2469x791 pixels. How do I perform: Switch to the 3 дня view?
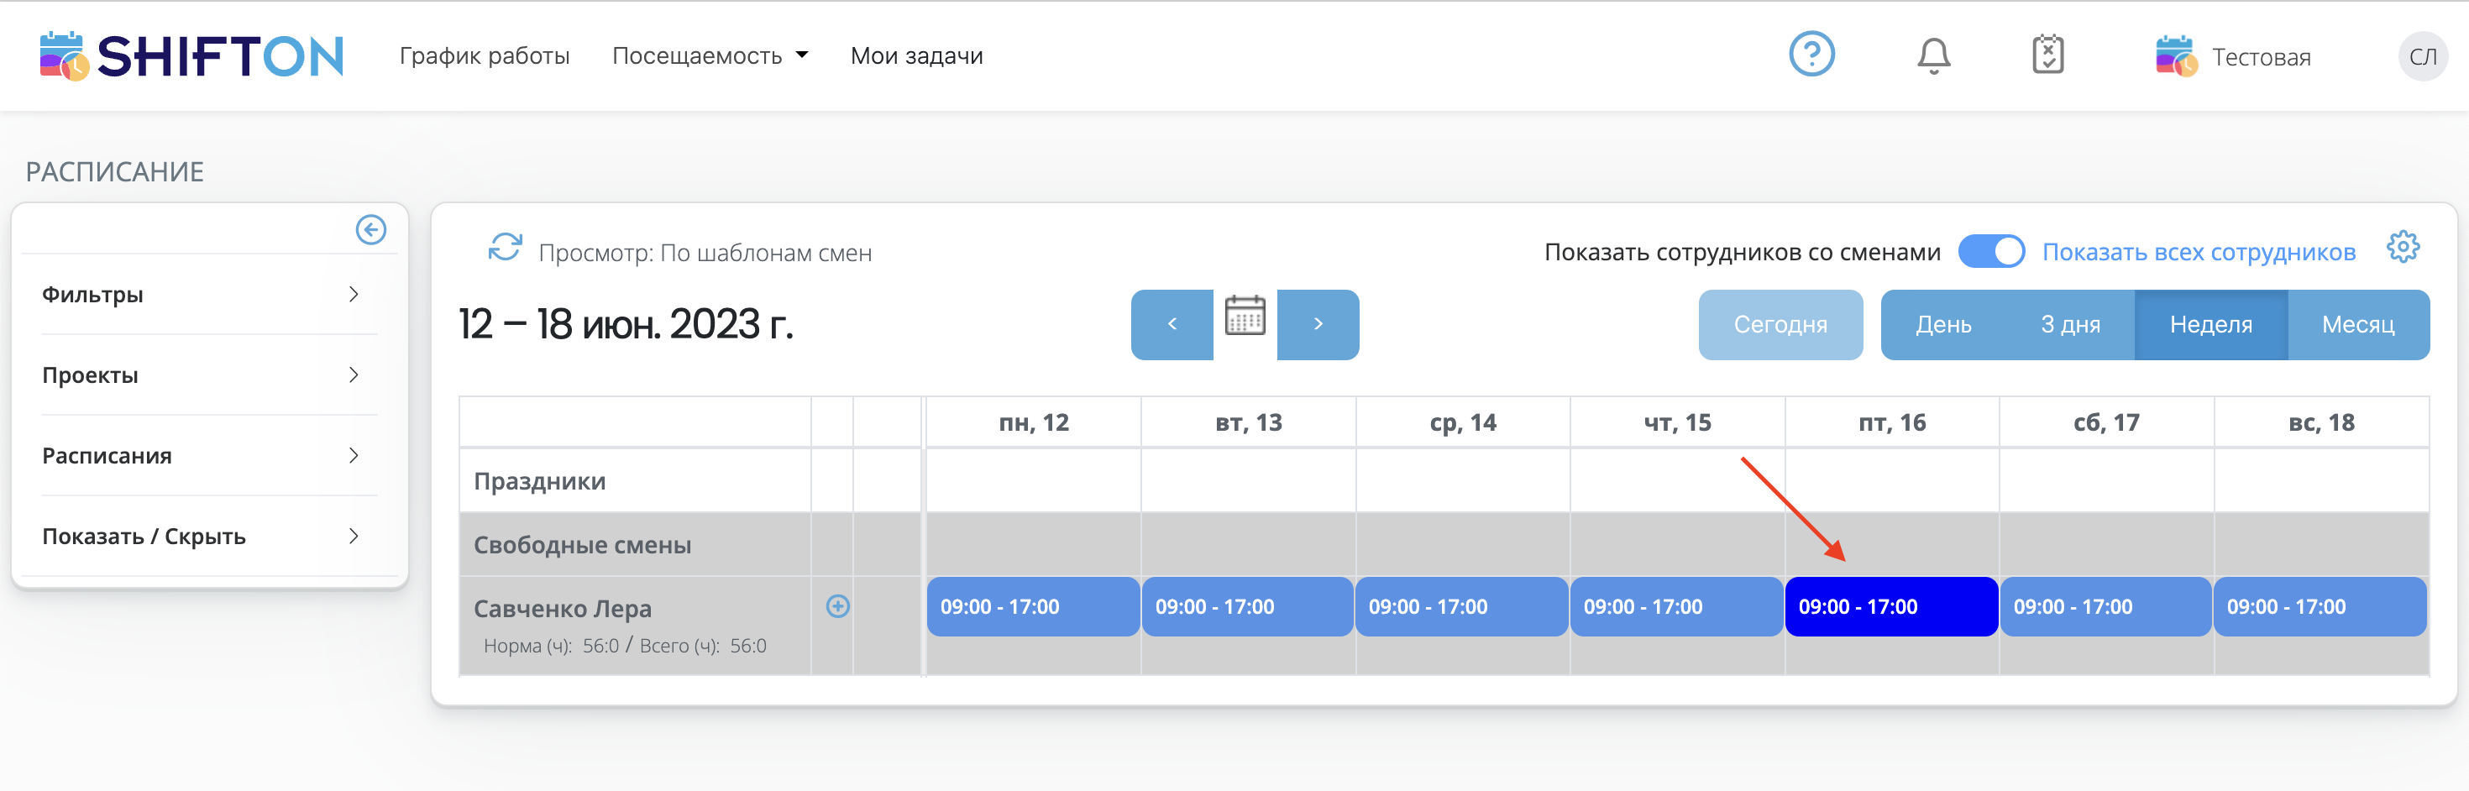click(x=2070, y=324)
